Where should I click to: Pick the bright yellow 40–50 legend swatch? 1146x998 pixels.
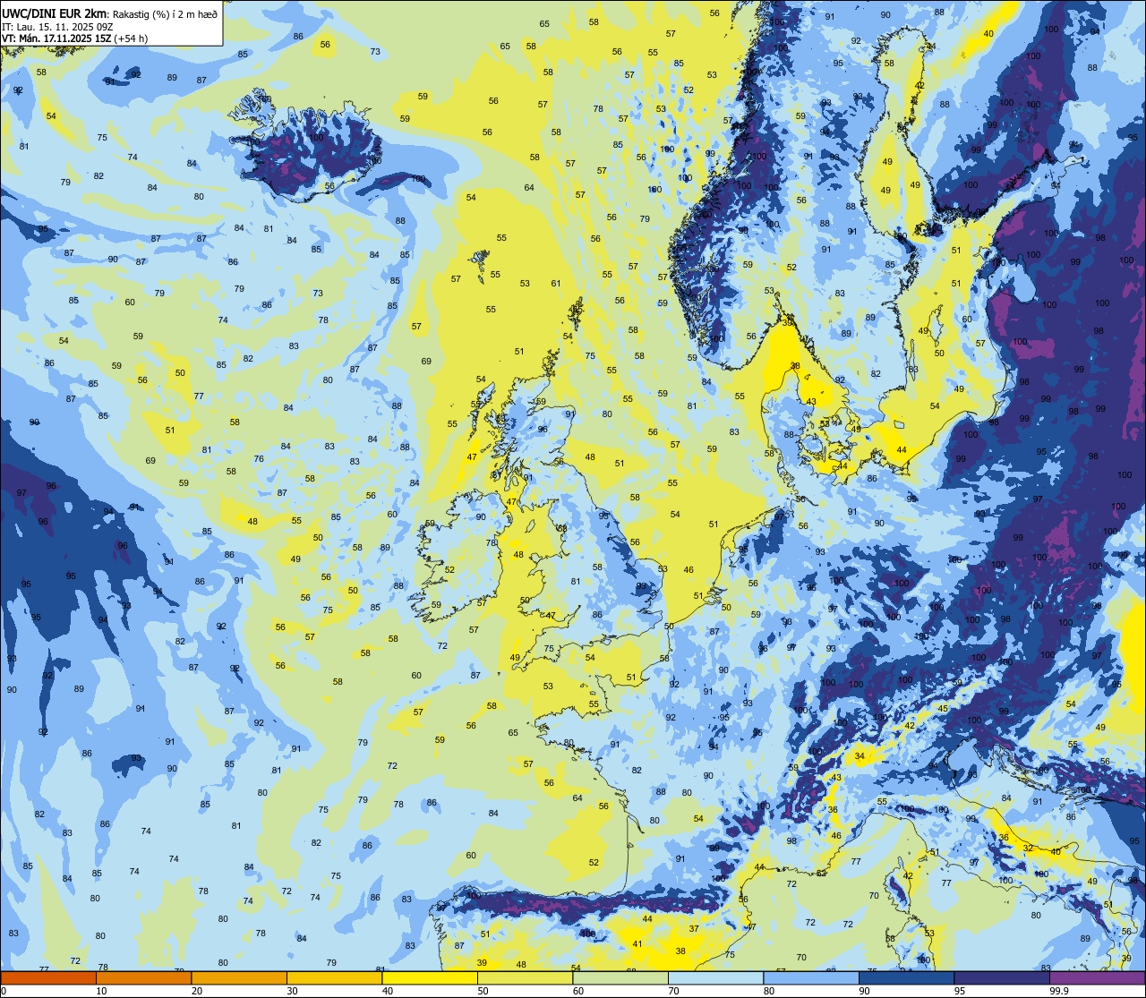pos(430,977)
